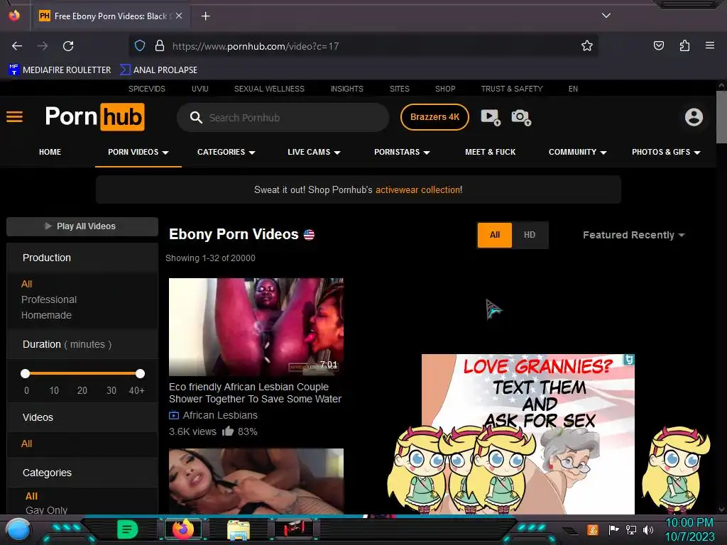This screenshot has width=727, height=545.
Task: Switch to HD videos only
Action: coord(530,235)
